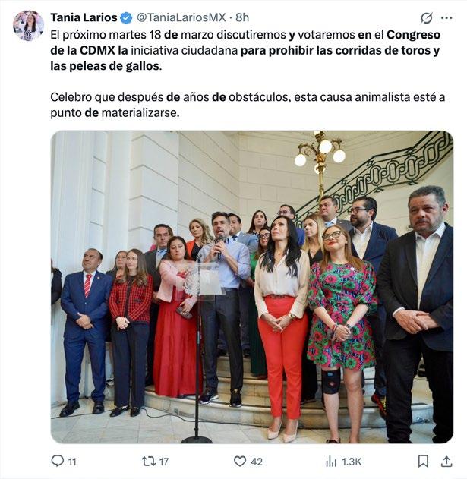Viewport: 467px width, 479px height.
Task: Open the post via the 8h timestamp
Action: pyautogui.click(x=242, y=17)
